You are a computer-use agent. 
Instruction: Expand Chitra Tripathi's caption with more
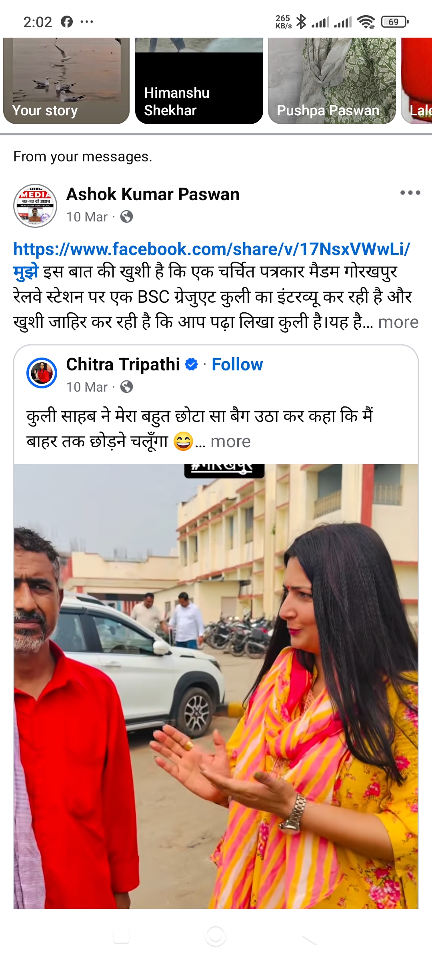tap(230, 441)
